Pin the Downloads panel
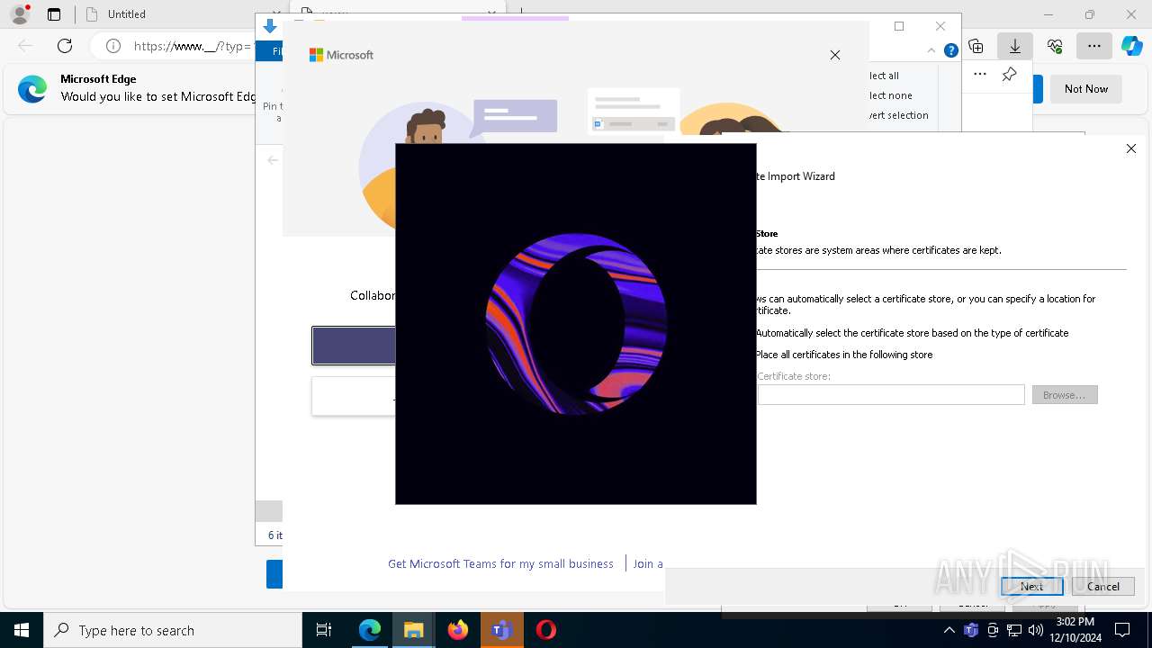 point(1010,75)
